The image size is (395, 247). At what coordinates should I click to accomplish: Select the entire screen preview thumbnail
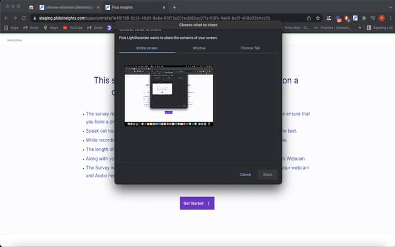click(168, 96)
